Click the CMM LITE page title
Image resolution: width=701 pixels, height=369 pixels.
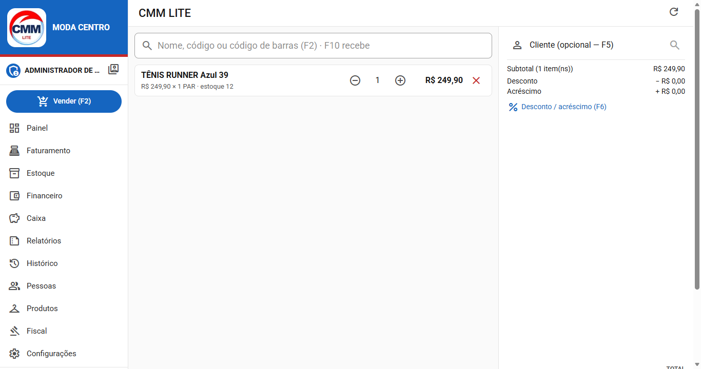[x=165, y=13]
